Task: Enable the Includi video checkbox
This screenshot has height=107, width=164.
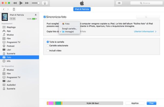Action: click(x=48, y=51)
